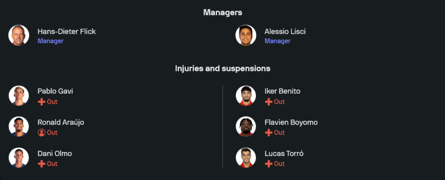Select the Pablo Gavi name text
Image resolution: width=445 pixels, height=180 pixels.
point(55,91)
